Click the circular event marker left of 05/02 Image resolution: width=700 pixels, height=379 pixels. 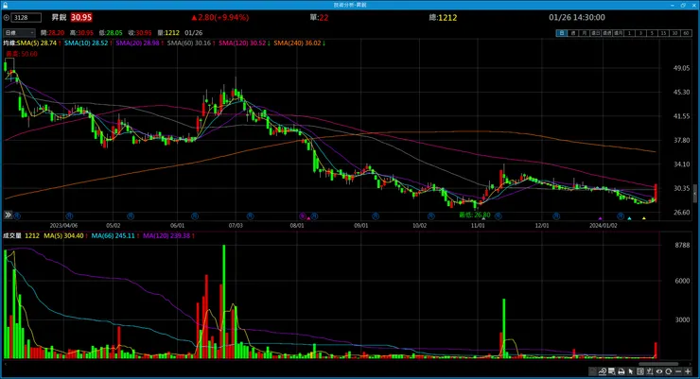69,215
